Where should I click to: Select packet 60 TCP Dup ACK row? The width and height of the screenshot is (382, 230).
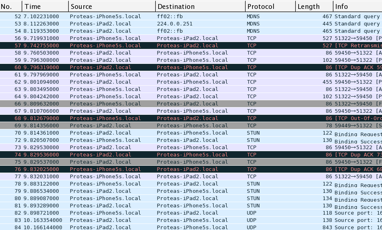coord(191,68)
